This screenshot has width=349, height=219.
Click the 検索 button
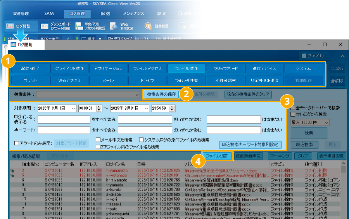[x=309, y=133]
